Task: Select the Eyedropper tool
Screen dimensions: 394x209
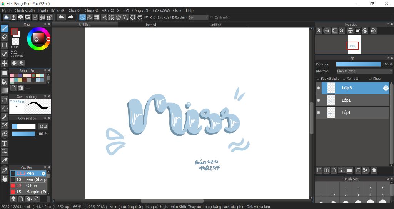Action: [5, 170]
